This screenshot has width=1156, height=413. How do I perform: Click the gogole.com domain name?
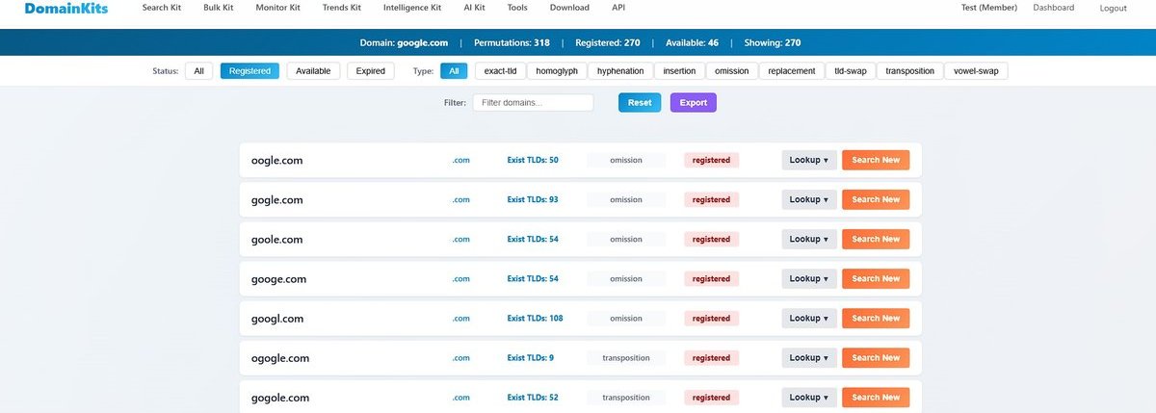[x=279, y=398]
